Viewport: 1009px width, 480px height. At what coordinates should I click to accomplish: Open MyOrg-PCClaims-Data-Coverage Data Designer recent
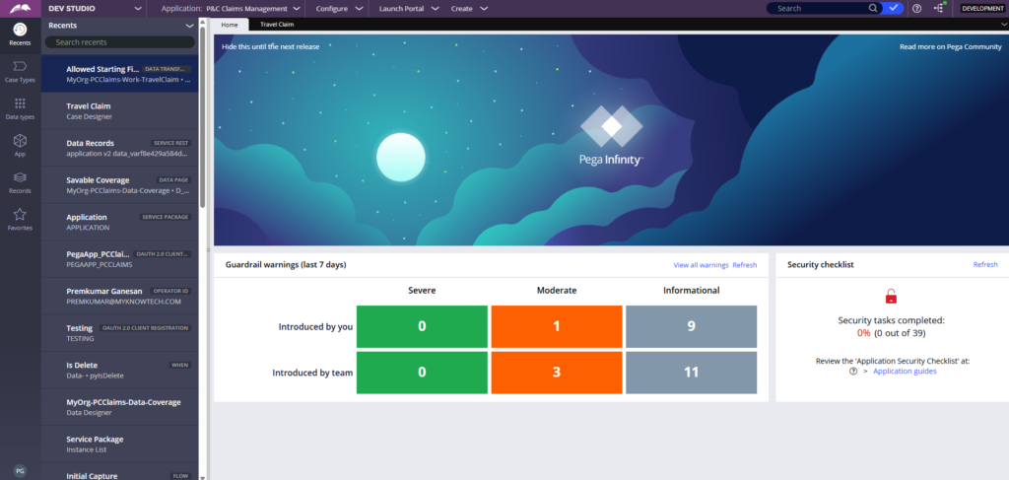(x=119, y=407)
